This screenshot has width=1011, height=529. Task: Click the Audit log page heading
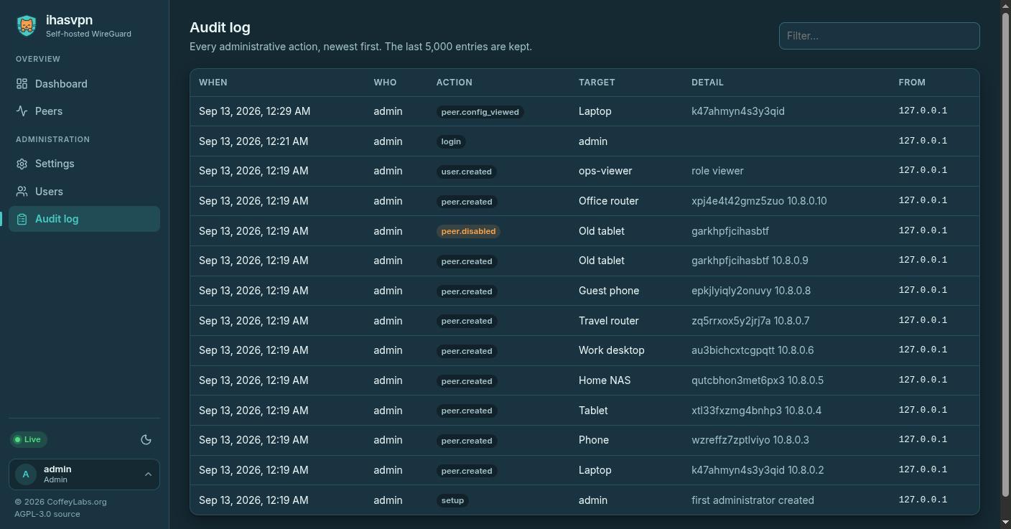[220, 27]
